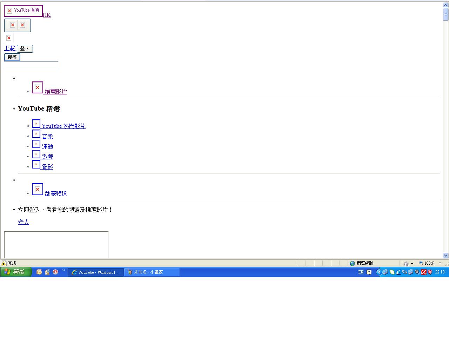The width and height of the screenshot is (449, 337).
Task: Click the broken image icon beside 瀏覽頻道
Action: point(38,189)
